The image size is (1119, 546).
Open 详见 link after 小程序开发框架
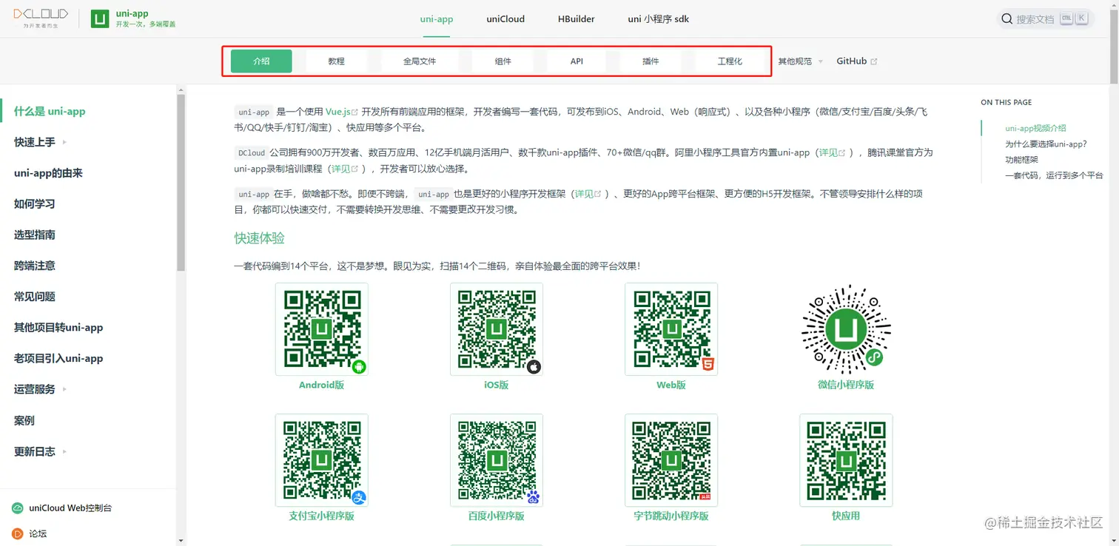pyautogui.click(x=588, y=194)
